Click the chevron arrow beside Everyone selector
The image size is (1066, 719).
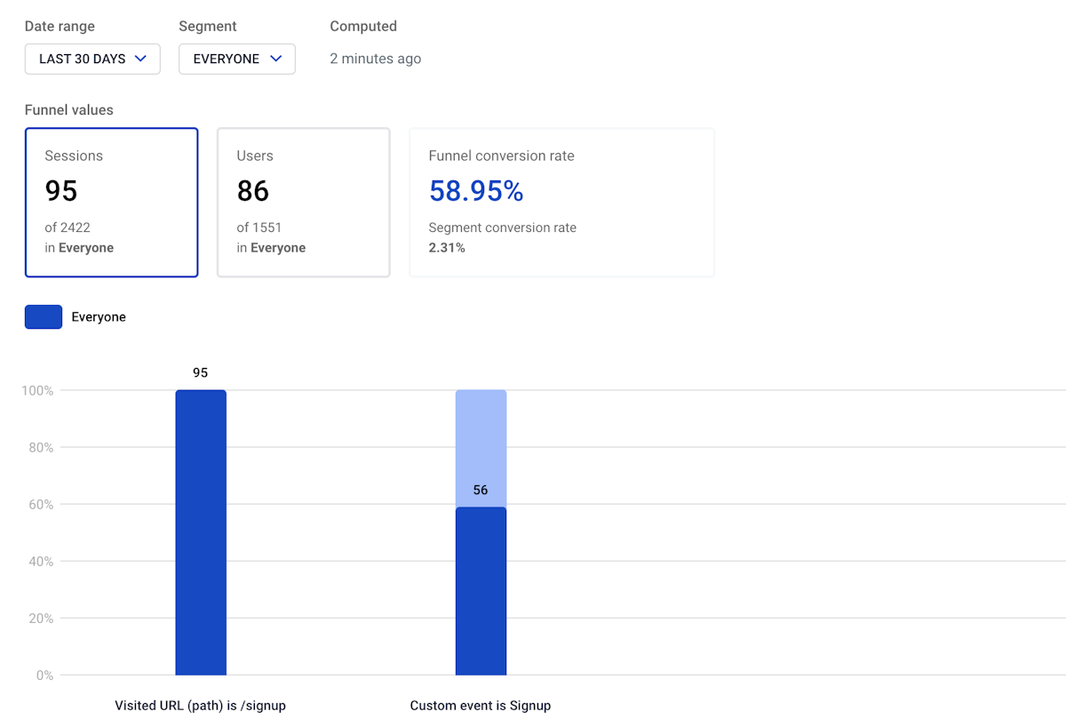click(x=275, y=59)
